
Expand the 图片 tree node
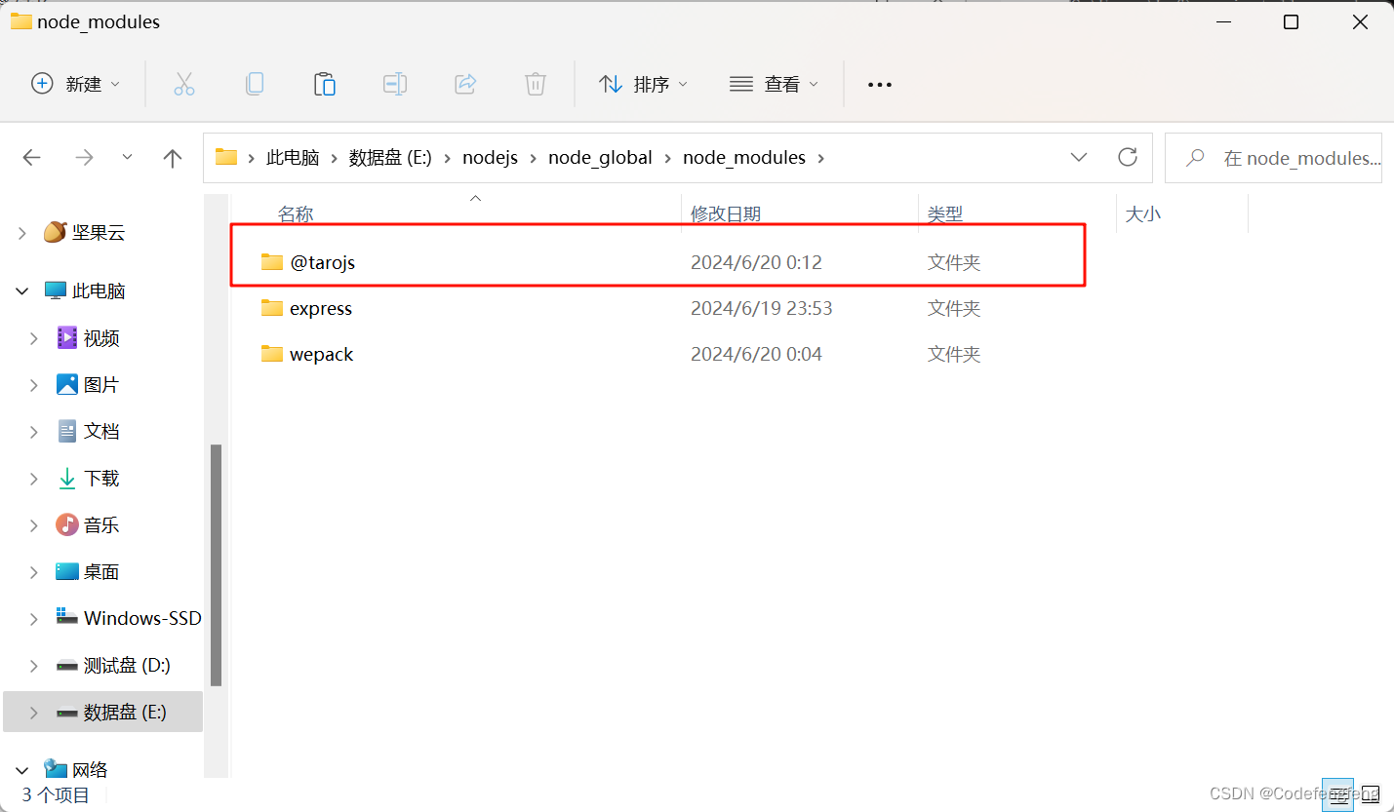(x=34, y=385)
